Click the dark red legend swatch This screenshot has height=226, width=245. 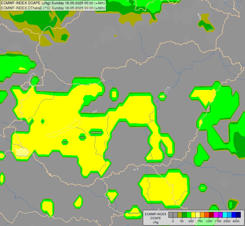211,215
